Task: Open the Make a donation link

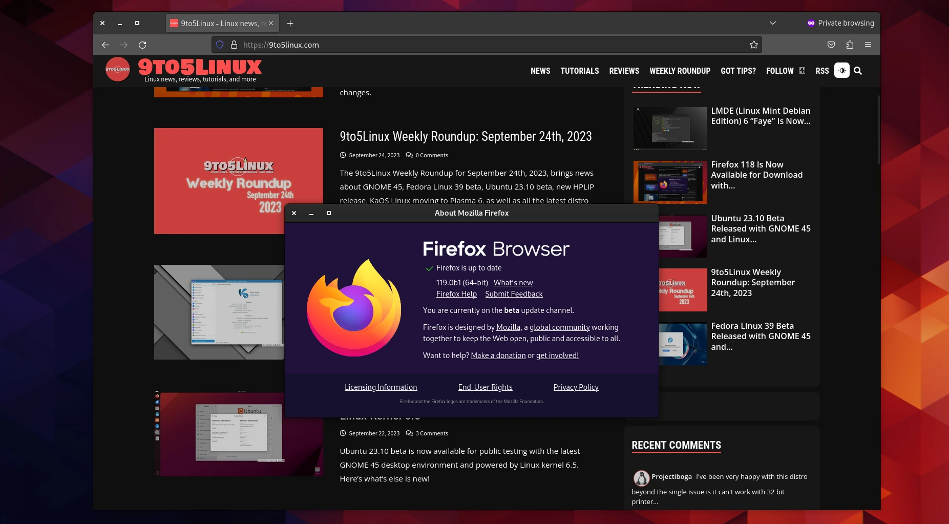Action: 498,355
